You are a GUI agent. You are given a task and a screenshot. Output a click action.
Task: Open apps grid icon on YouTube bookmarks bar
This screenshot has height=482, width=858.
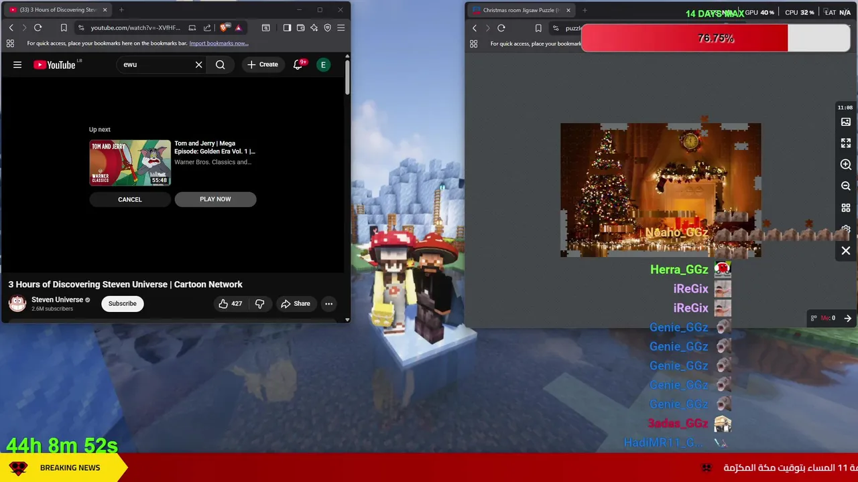(10, 44)
